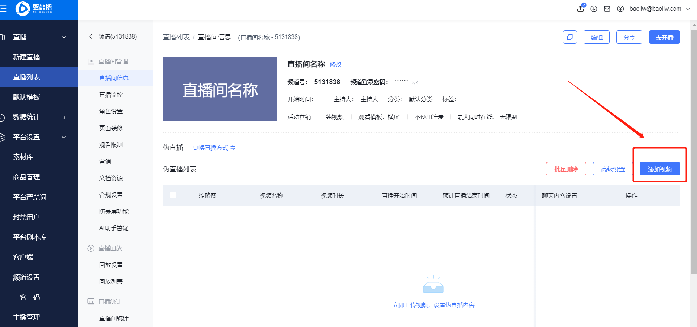Click the 编辑 button
The image size is (697, 327).
(x=597, y=37)
